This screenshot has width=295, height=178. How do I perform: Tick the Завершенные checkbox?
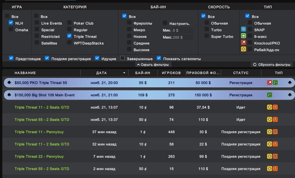[x=123, y=58]
